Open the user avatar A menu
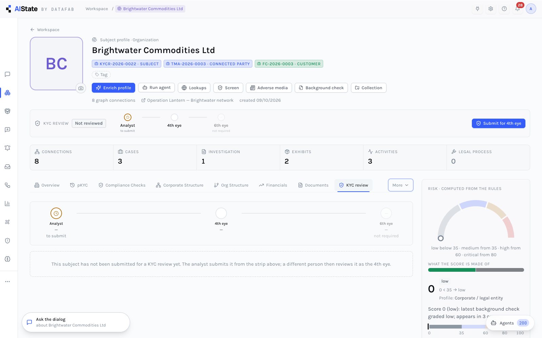This screenshot has height=338, width=542. 531,9
